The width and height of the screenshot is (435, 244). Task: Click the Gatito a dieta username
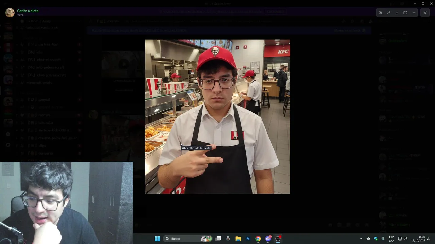coord(28,11)
